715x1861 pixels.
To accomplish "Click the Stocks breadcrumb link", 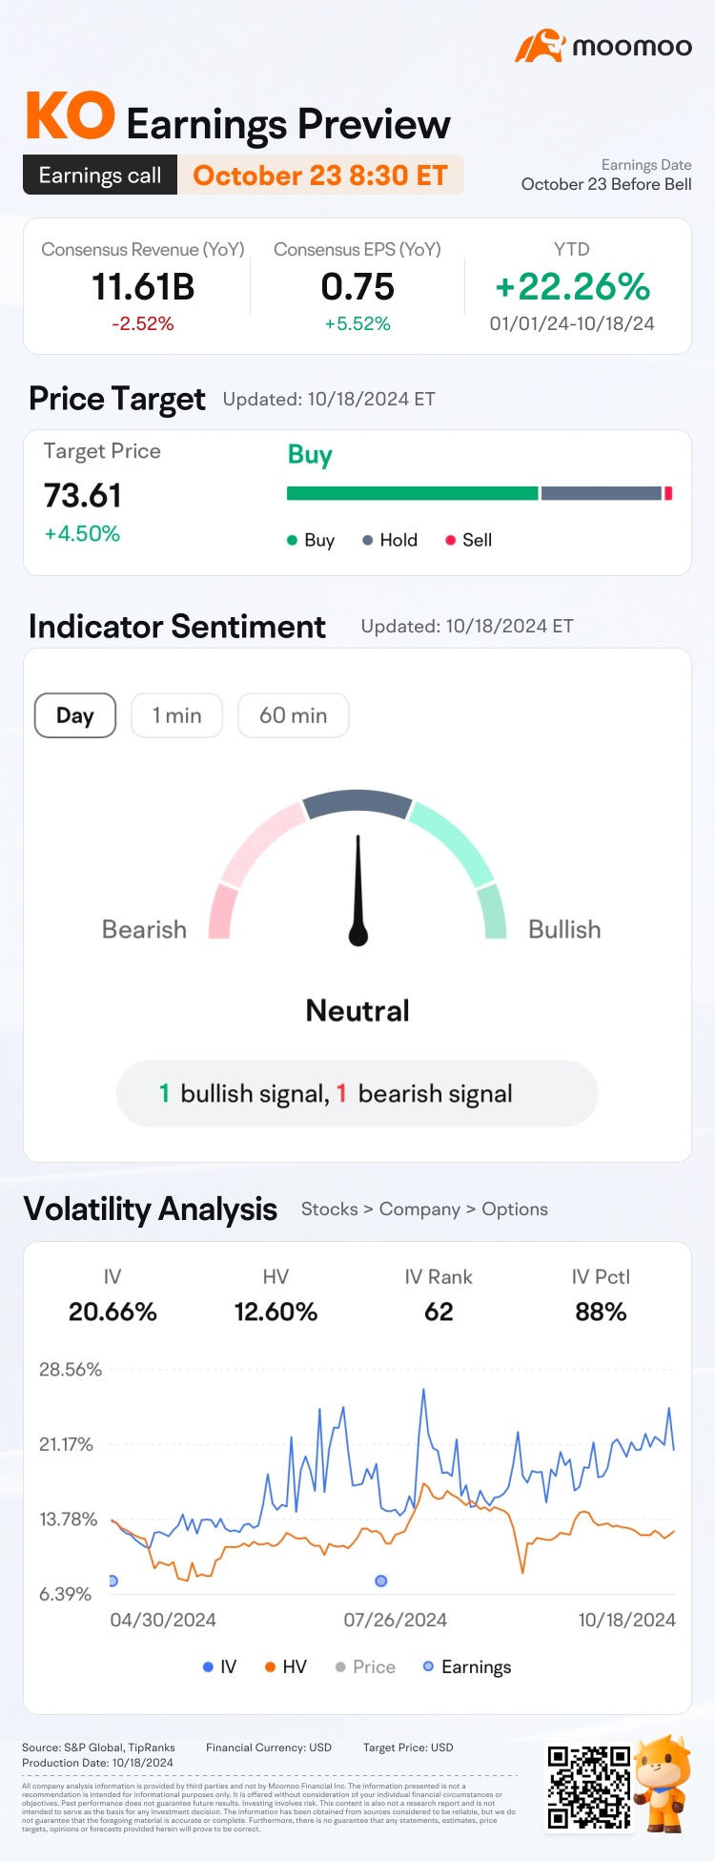I will coord(329,1210).
